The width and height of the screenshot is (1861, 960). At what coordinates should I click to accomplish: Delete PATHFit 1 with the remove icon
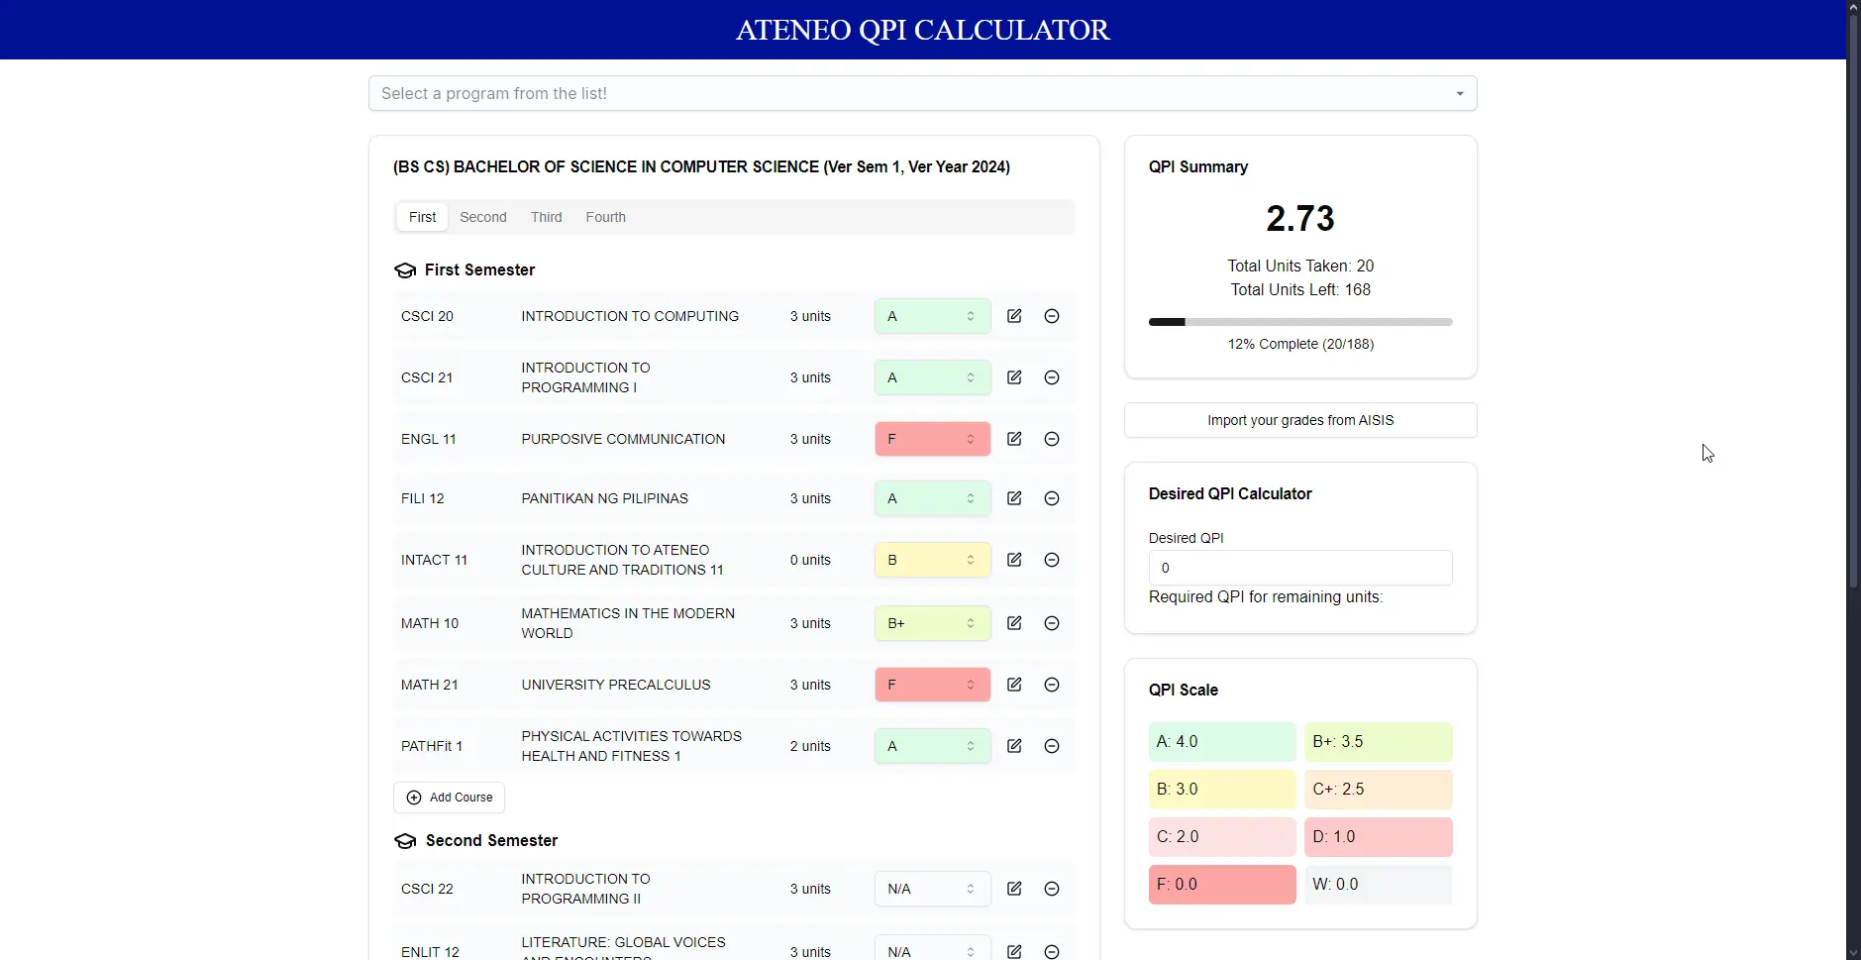click(x=1052, y=745)
